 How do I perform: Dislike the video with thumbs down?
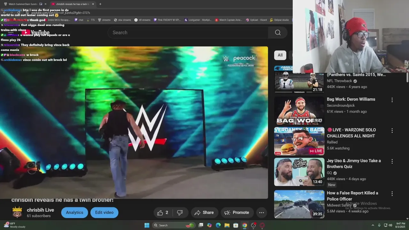tap(180, 212)
